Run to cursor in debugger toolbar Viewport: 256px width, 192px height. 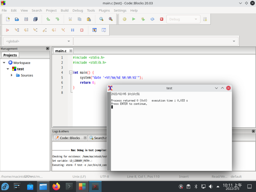coord(17,30)
